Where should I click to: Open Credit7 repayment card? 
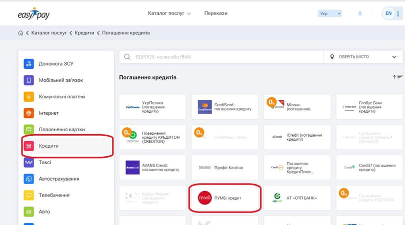click(369, 168)
